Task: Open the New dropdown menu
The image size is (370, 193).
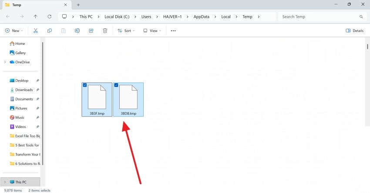Action: coord(14,30)
